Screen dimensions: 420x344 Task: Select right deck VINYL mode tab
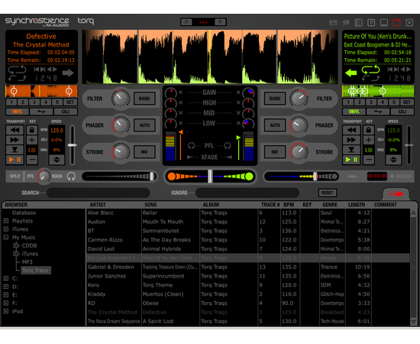[x=354, y=112]
